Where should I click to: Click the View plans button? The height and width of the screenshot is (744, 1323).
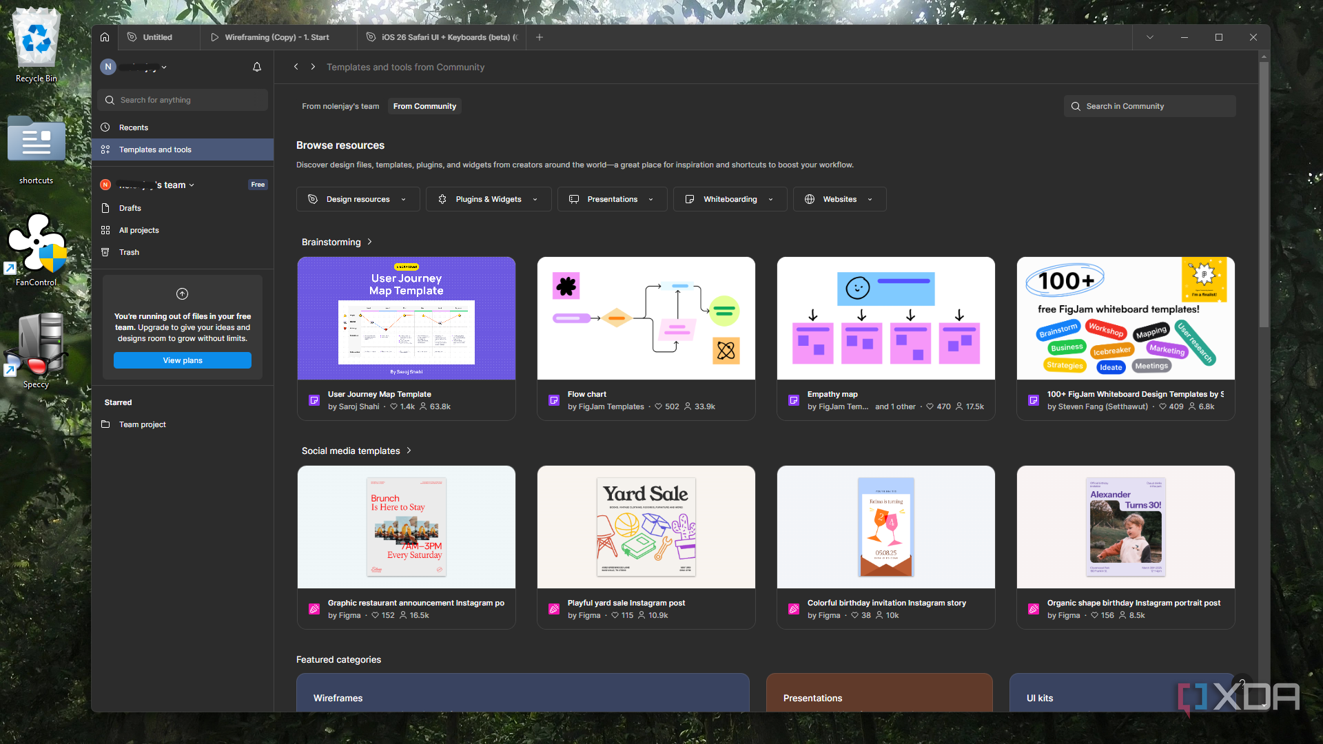[x=183, y=360]
